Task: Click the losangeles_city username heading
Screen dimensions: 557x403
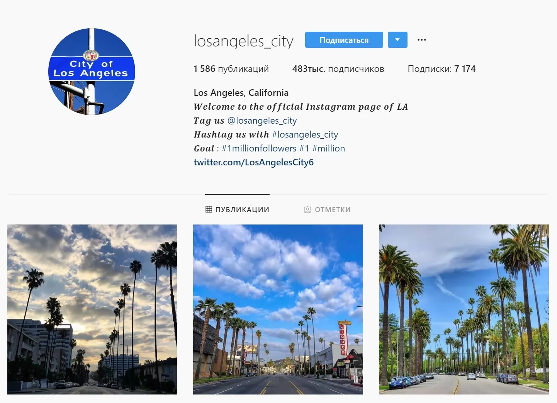Action: click(243, 41)
